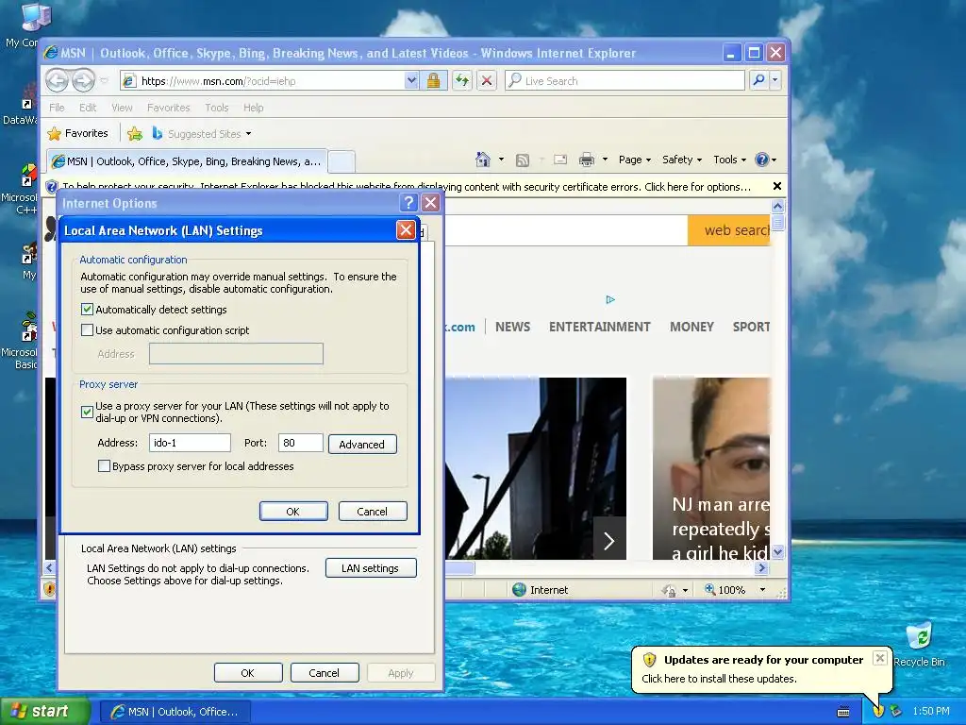Click the LAN settings button

pyautogui.click(x=371, y=567)
